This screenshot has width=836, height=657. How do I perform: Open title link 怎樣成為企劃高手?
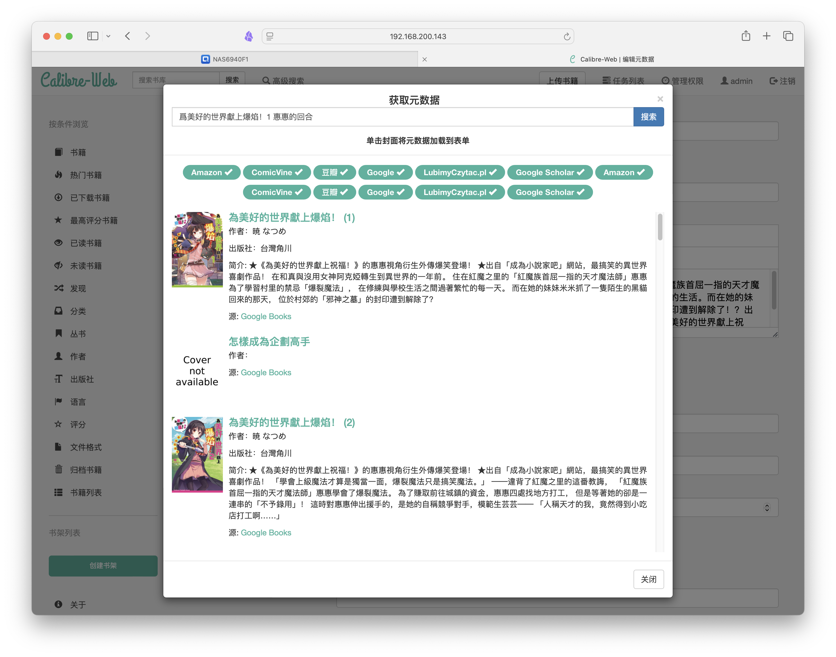click(269, 342)
